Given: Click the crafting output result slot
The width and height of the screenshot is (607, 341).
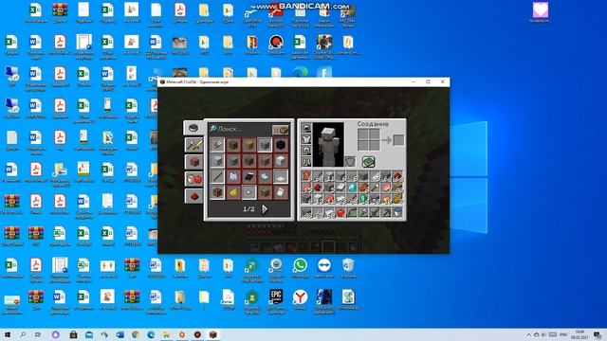Looking at the screenshot, I should click(398, 140).
